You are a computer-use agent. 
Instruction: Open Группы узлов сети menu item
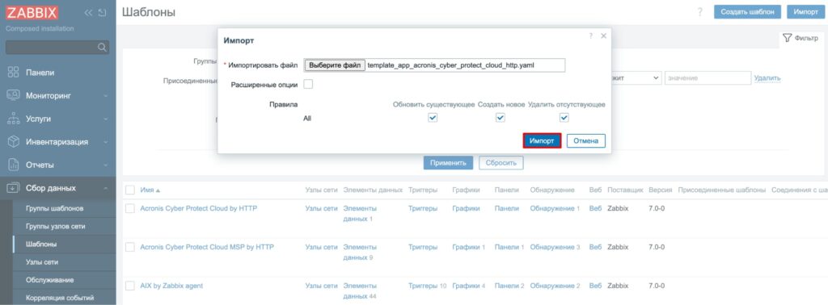tap(56, 227)
